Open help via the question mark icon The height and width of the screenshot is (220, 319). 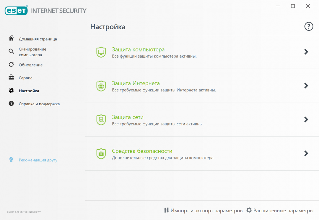[x=309, y=27]
